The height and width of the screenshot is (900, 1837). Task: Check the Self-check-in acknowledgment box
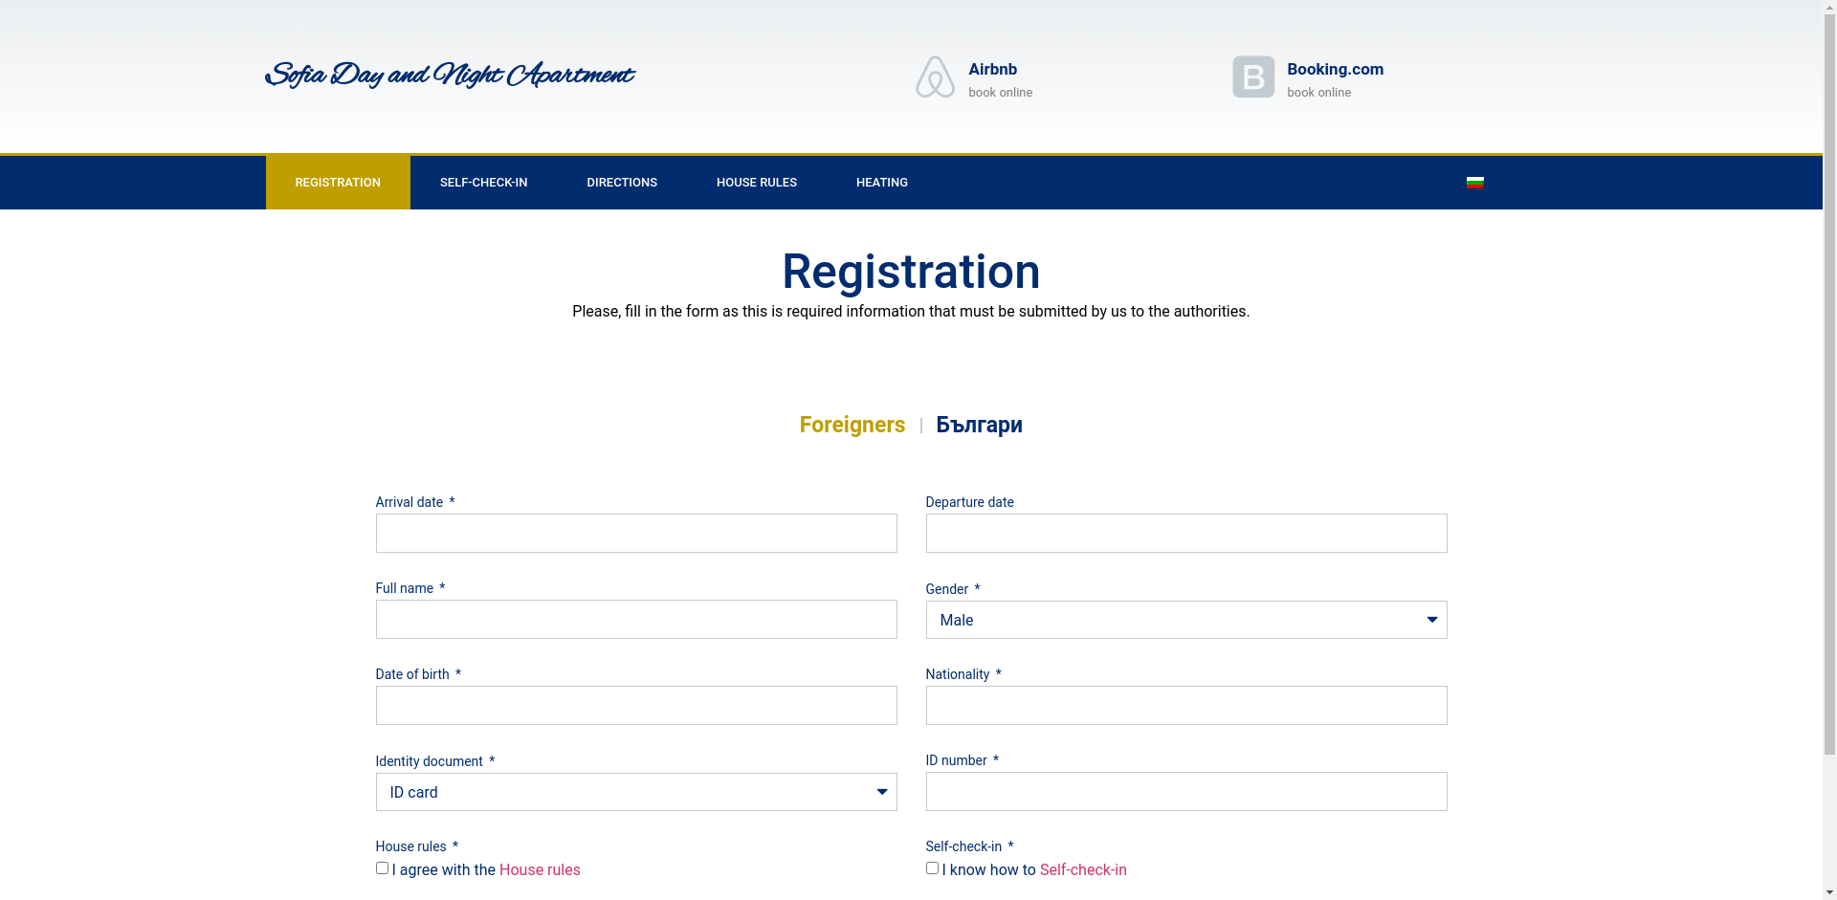click(932, 868)
